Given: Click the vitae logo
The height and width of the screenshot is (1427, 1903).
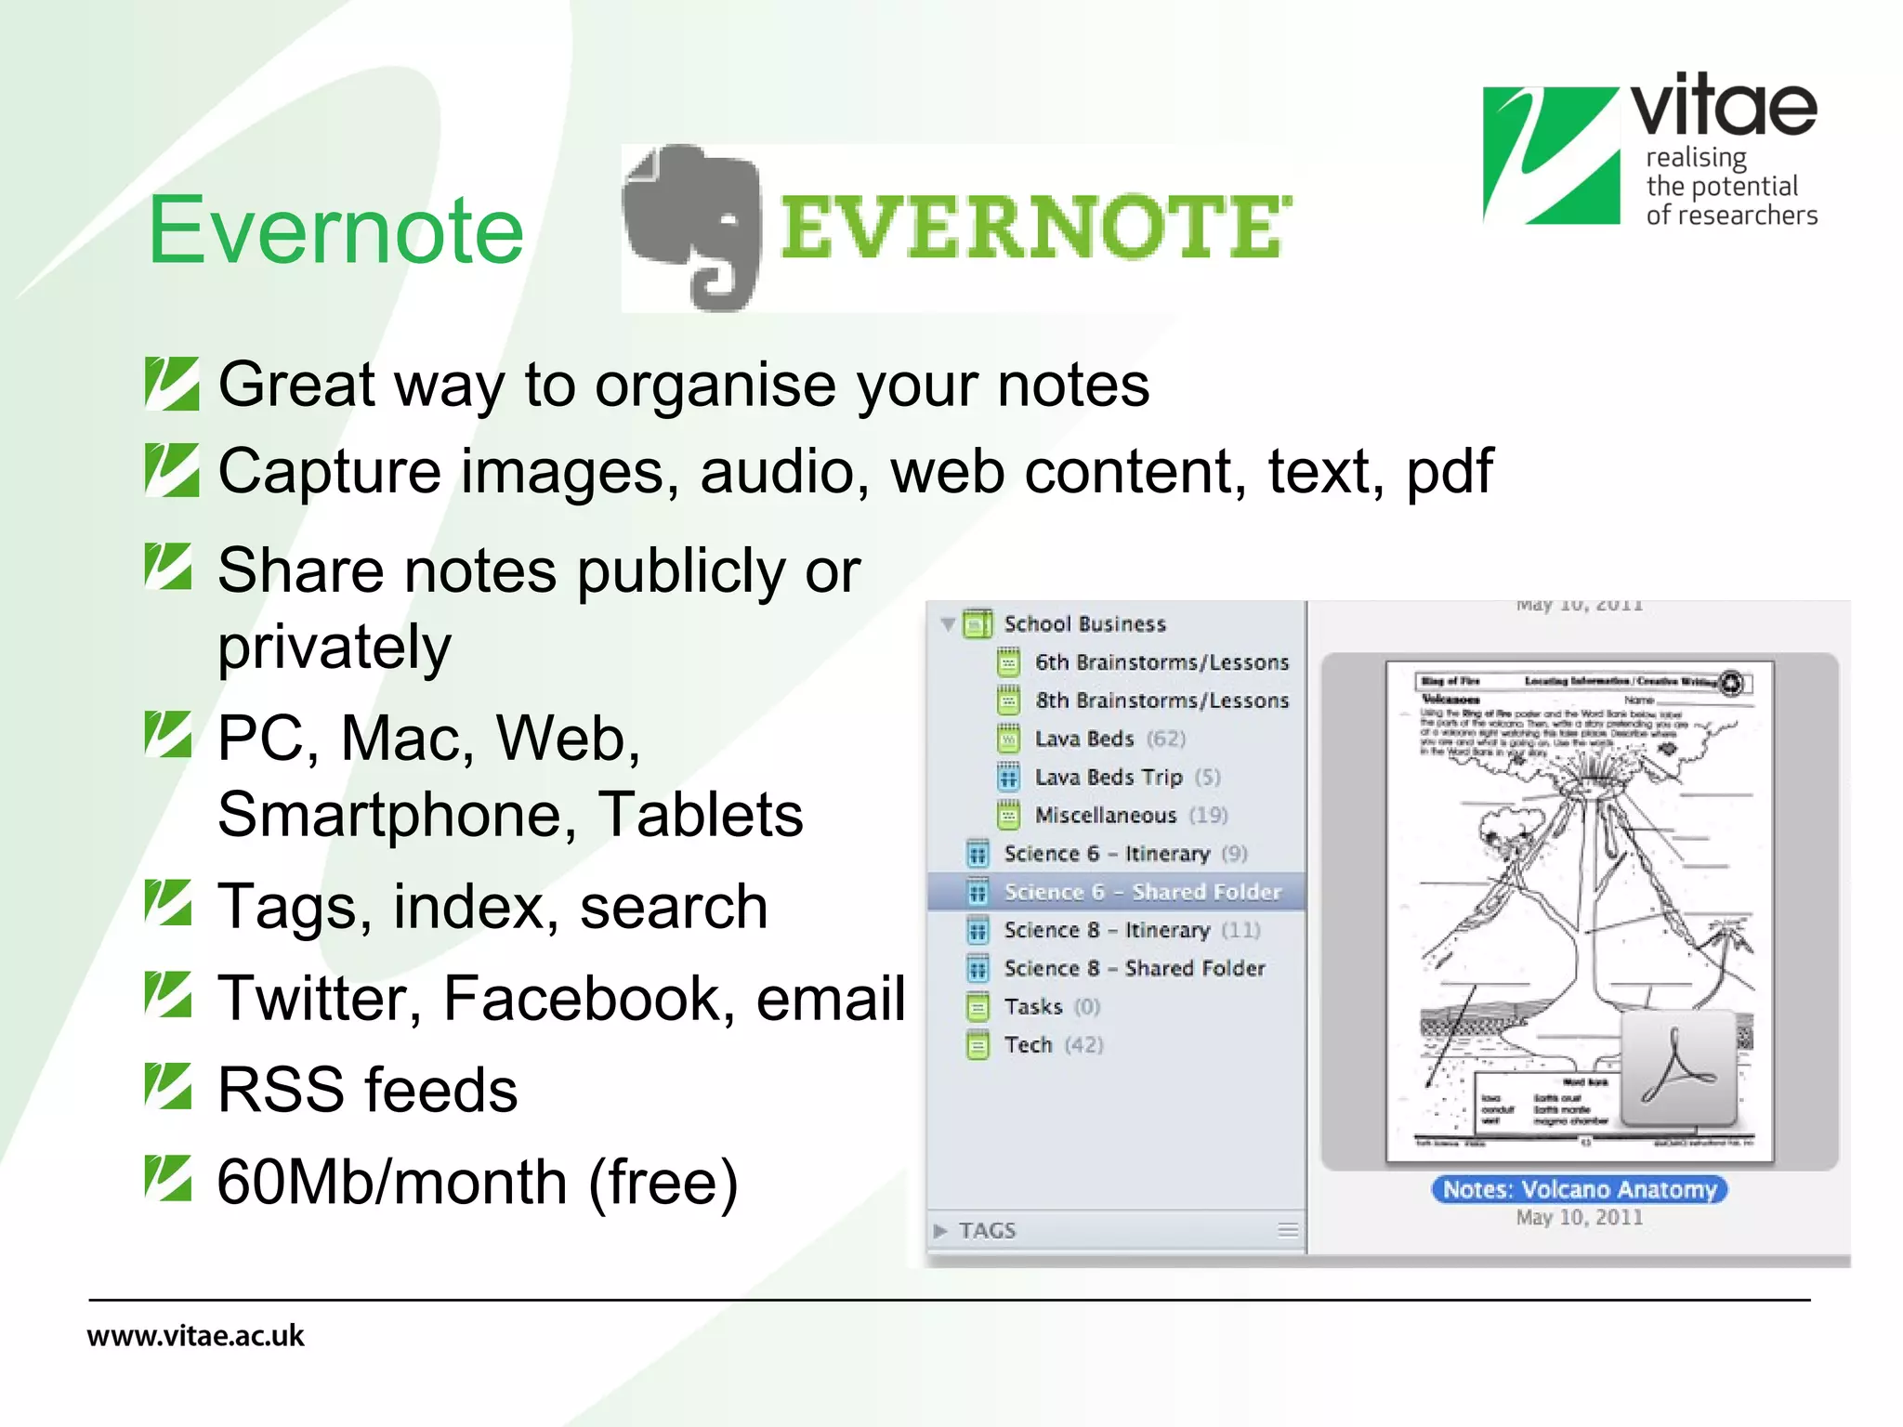Looking at the screenshot, I should point(1649,150).
